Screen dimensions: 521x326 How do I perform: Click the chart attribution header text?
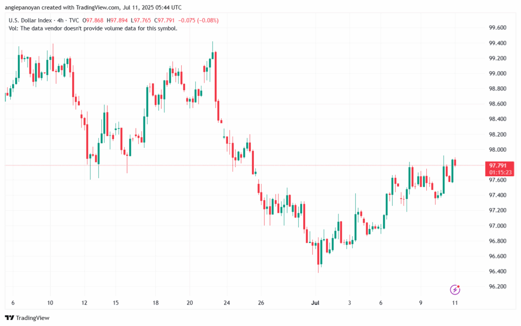93,7
